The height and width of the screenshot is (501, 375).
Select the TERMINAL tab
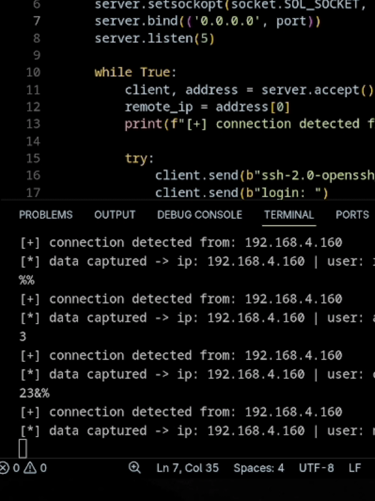(289, 215)
